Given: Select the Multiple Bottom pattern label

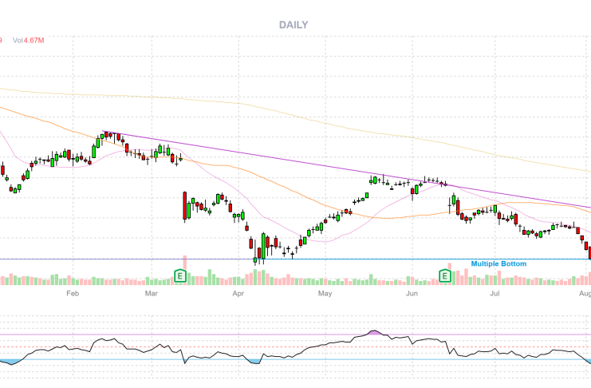Looking at the screenshot, I should pos(498,263).
